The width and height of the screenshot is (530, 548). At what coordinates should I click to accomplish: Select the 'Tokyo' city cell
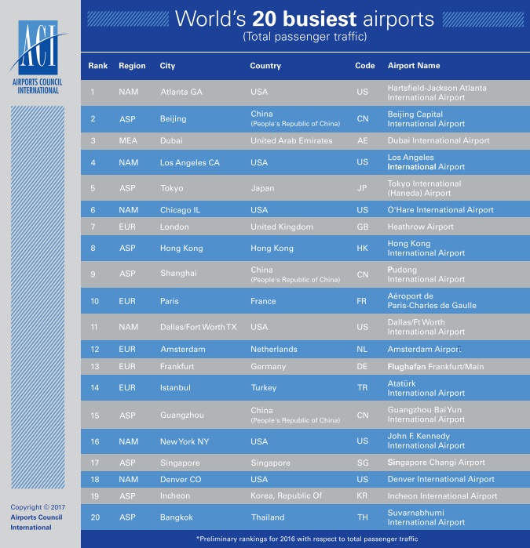coord(171,188)
